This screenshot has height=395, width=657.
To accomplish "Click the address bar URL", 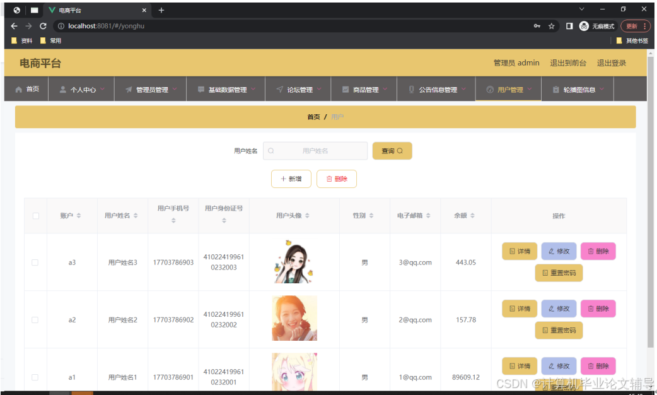I will 106,26.
